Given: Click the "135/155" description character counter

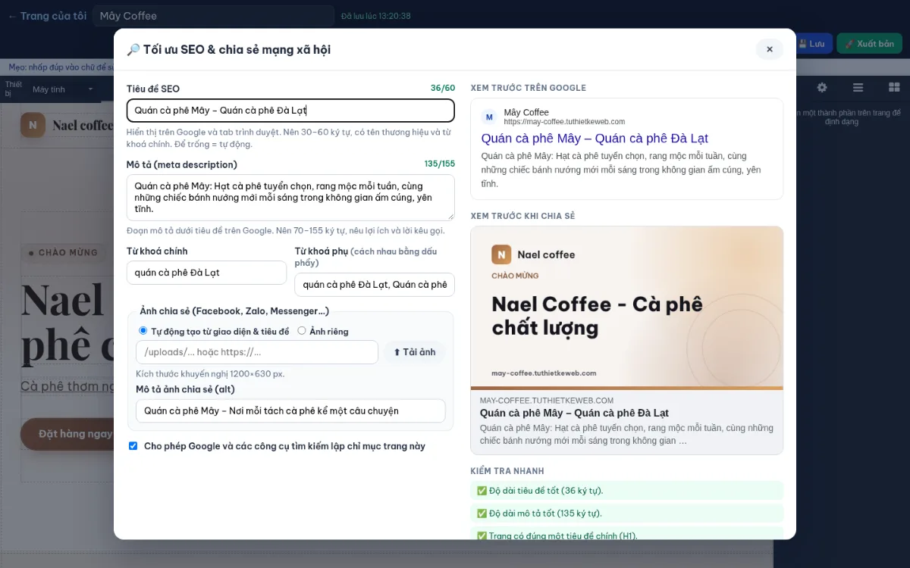Looking at the screenshot, I should (x=440, y=164).
